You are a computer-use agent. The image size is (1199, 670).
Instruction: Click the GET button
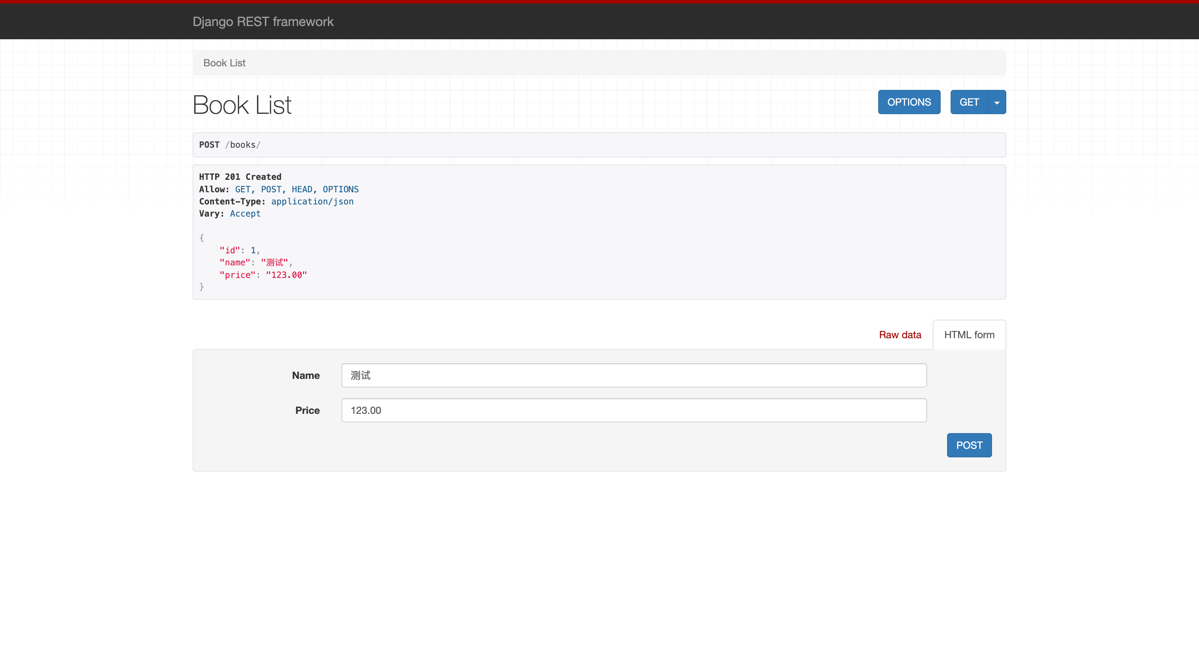coord(968,102)
